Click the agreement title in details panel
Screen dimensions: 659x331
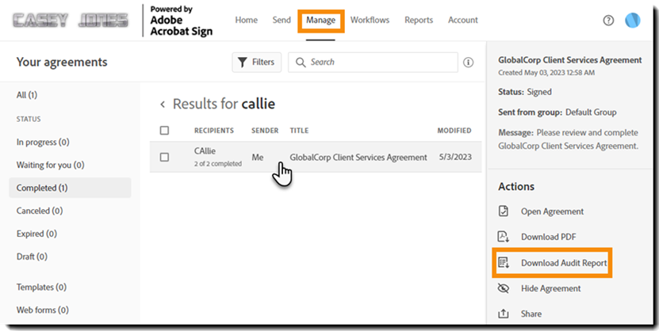(570, 60)
